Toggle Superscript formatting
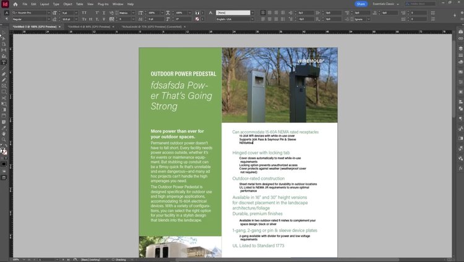Image resolution: width=464 pixels, height=262 pixels. pyautogui.click(x=97, y=13)
